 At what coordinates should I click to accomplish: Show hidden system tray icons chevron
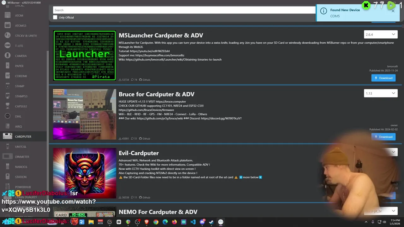366,222
